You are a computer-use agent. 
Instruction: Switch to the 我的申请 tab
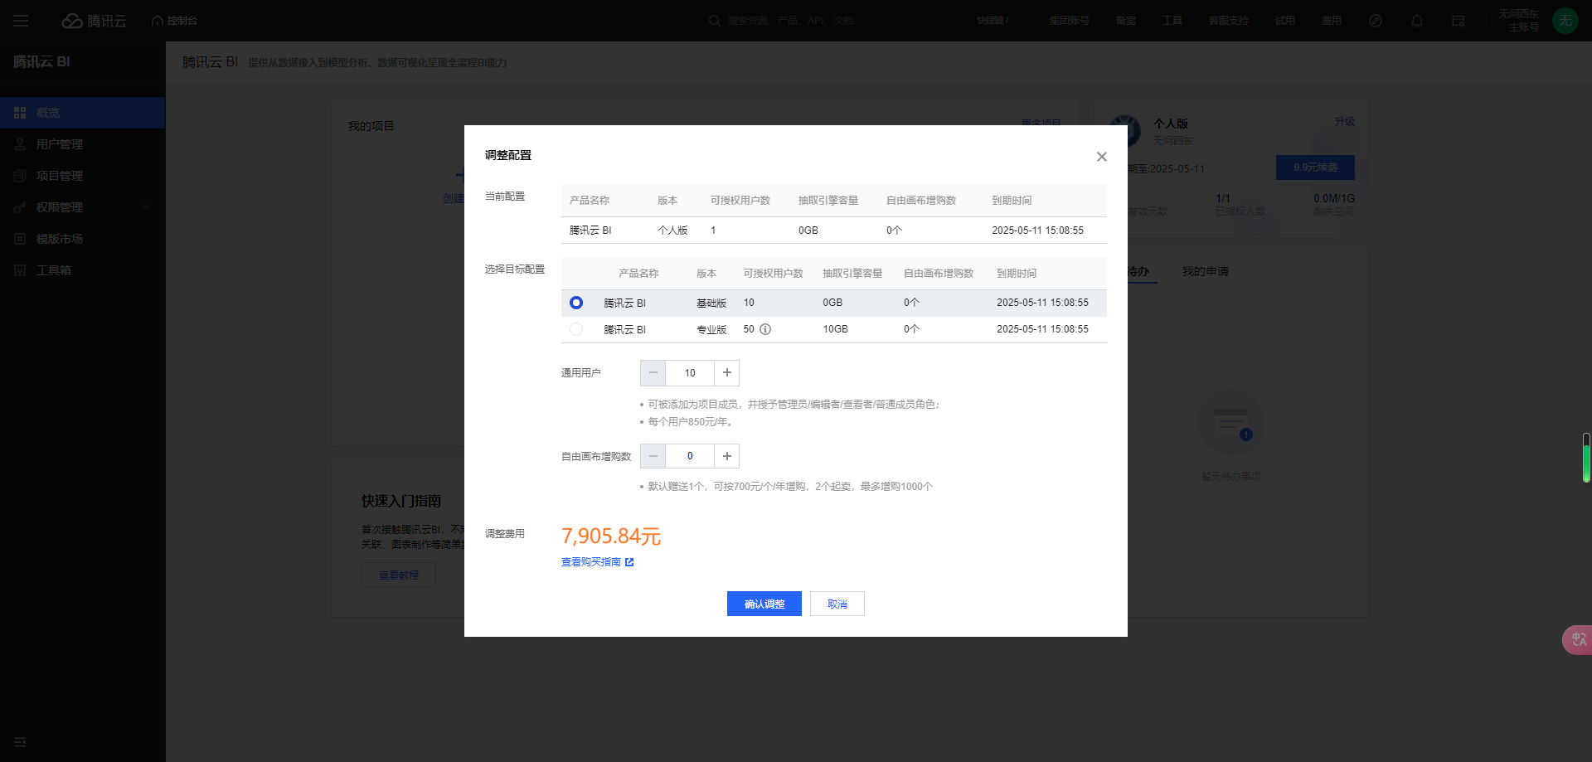(x=1206, y=272)
